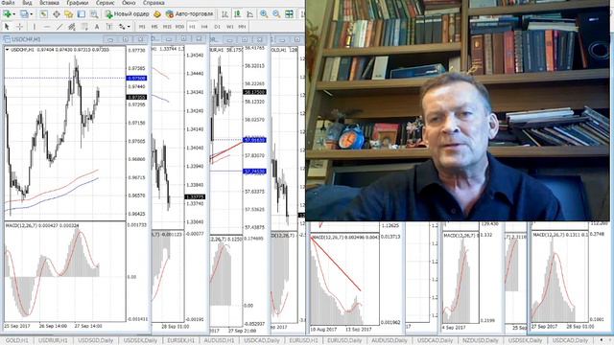
Task: Set timeframe to D1
Action: pyautogui.click(x=218, y=27)
